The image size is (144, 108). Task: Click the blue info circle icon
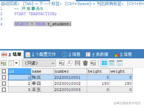tap(64, 54)
